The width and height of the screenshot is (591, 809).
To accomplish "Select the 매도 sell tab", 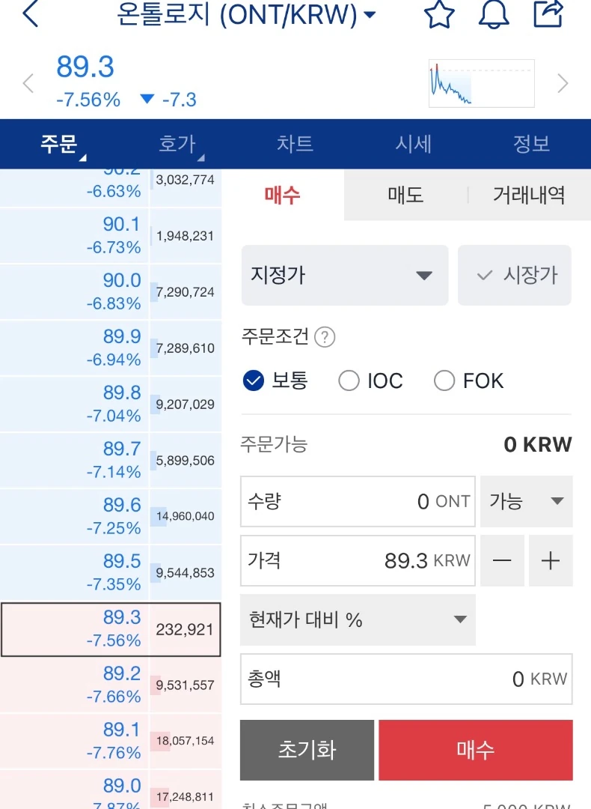I will coord(405,195).
